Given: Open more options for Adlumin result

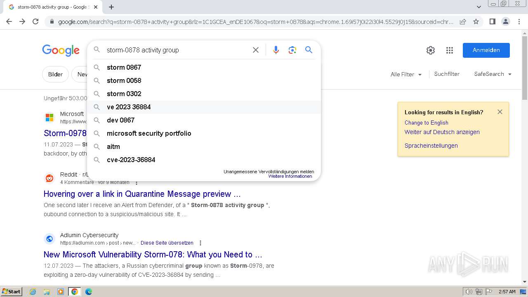Looking at the screenshot, I should point(200,243).
